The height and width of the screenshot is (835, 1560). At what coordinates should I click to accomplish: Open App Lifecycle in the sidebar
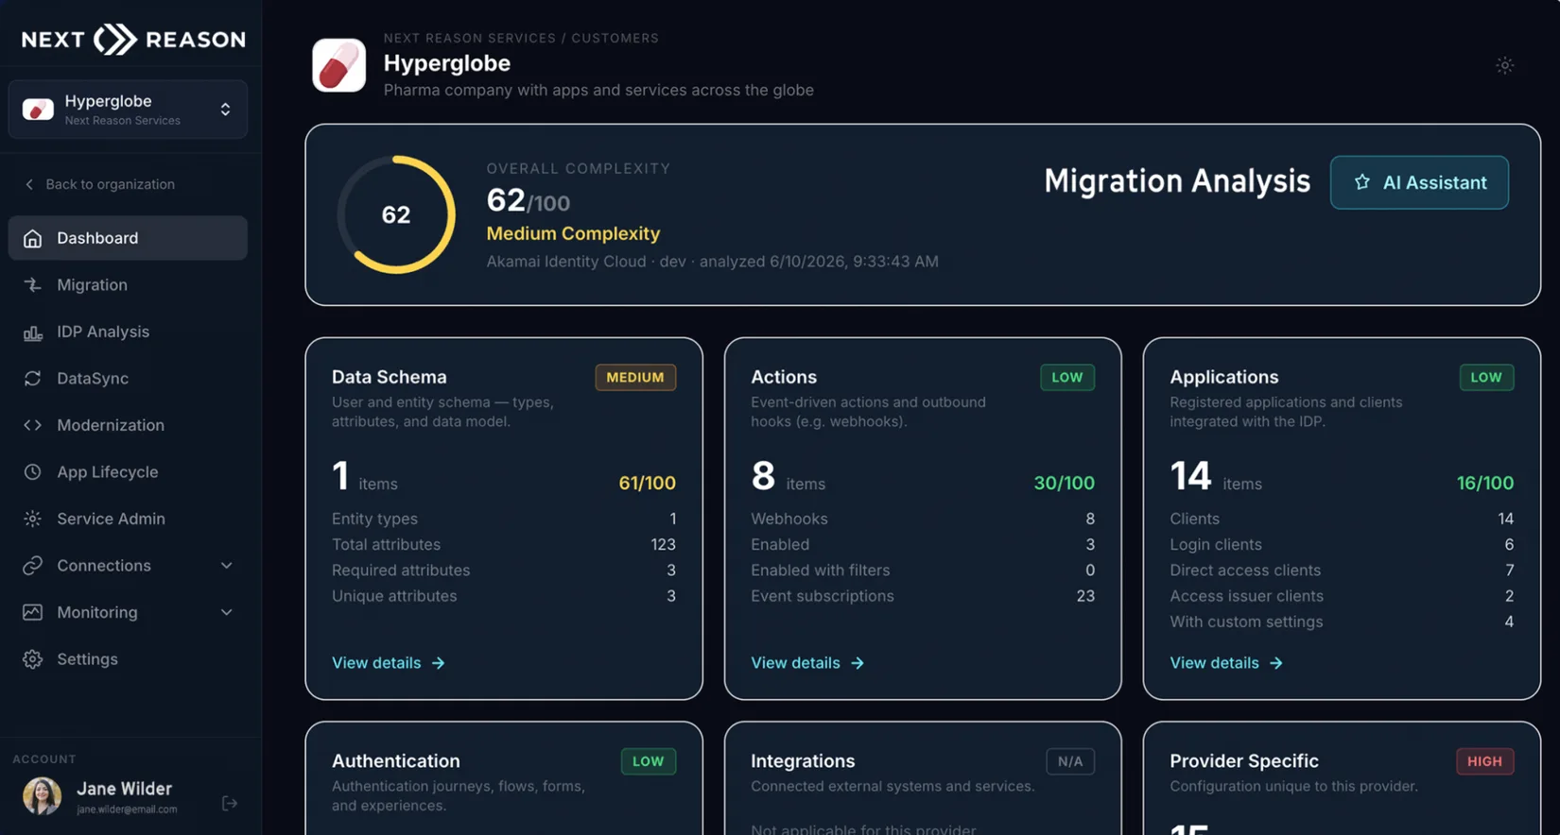coord(128,471)
